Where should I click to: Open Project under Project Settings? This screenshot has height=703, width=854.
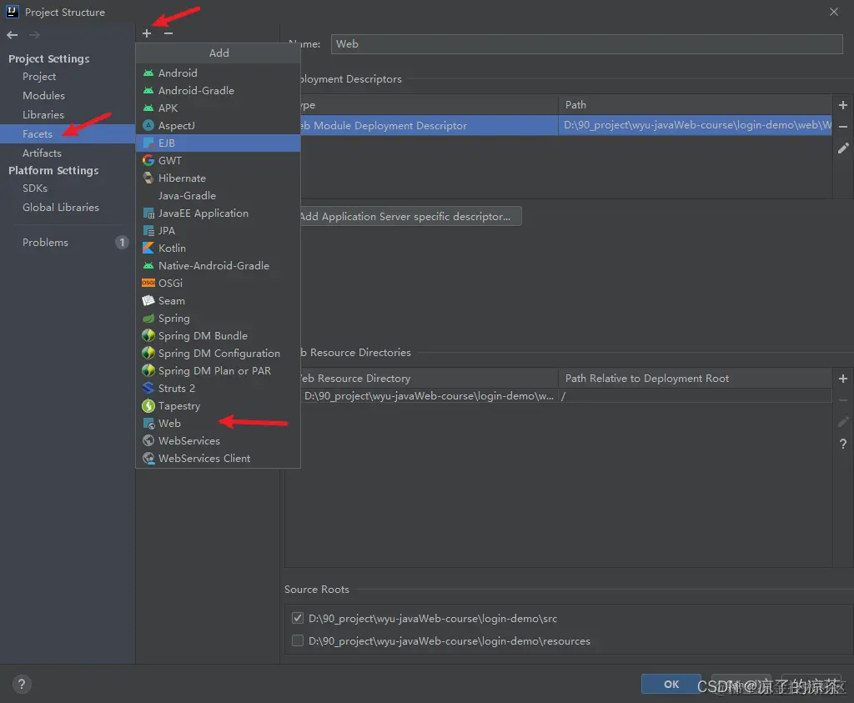(39, 76)
